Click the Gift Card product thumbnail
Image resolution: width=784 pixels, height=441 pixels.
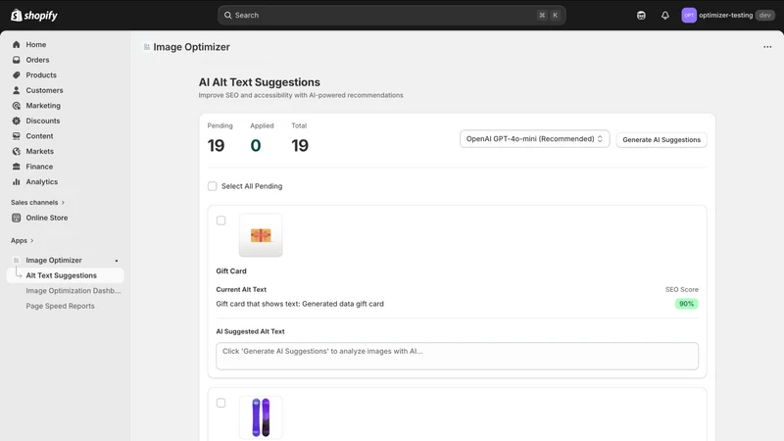261,235
